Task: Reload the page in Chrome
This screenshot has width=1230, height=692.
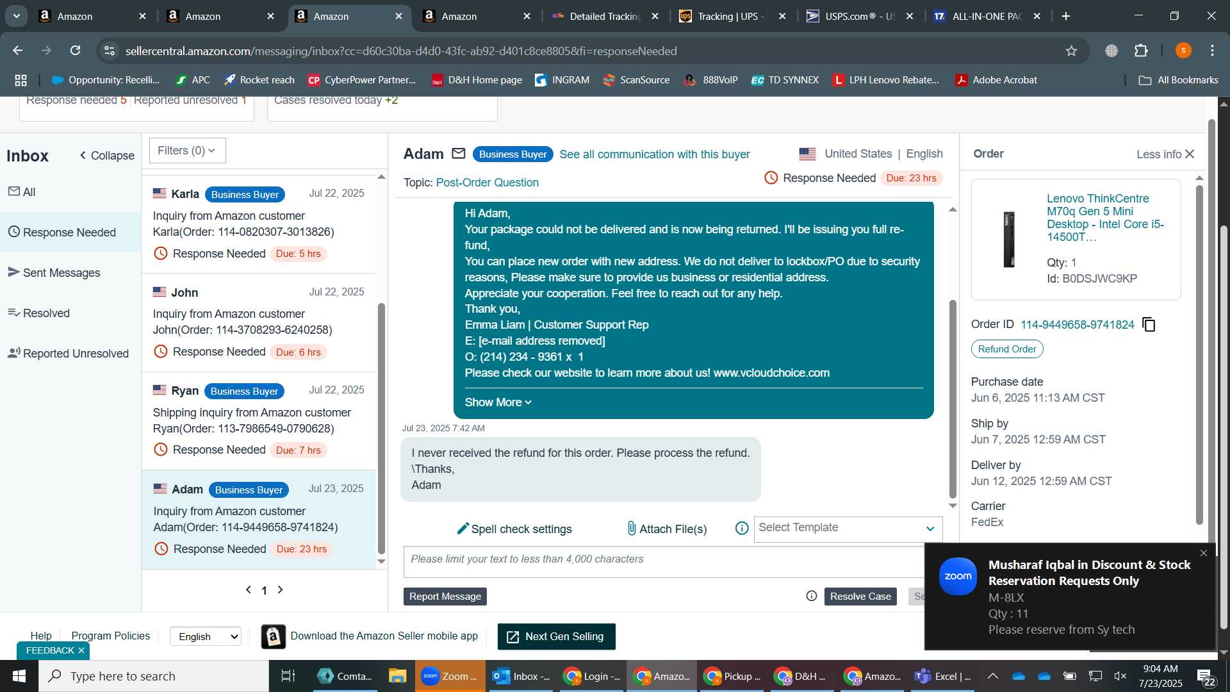Action: (x=76, y=51)
